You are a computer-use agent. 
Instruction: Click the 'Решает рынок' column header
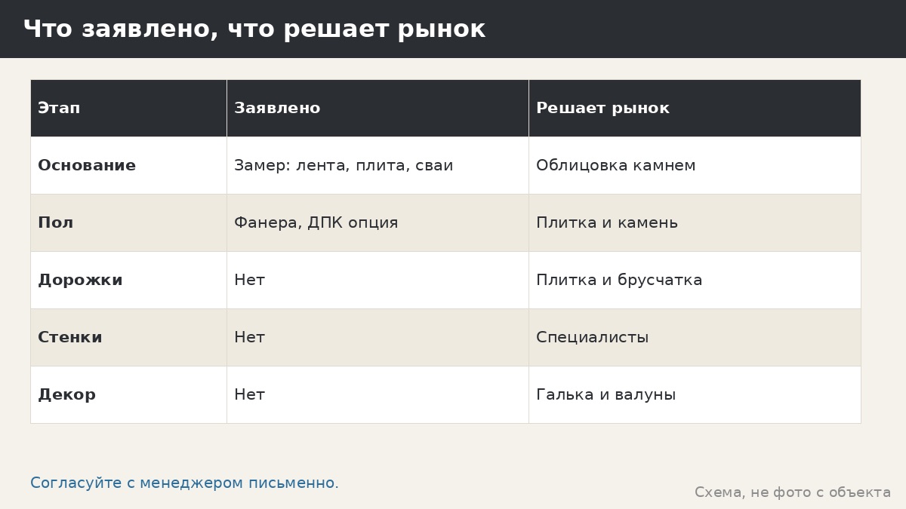[x=695, y=108]
